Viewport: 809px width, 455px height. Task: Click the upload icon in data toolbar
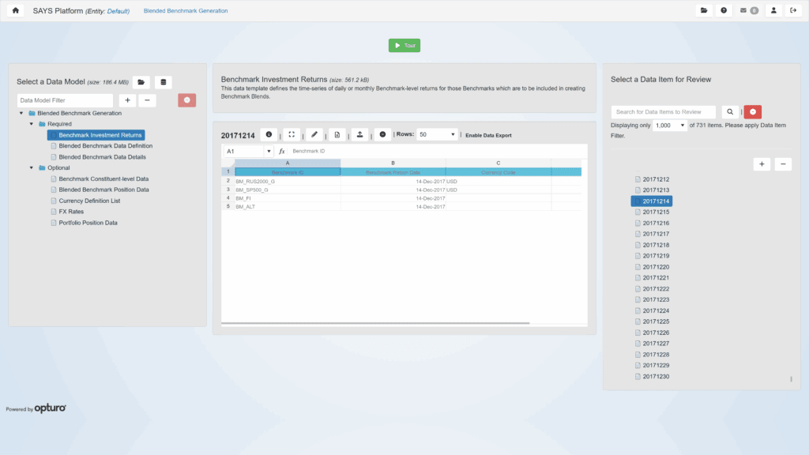pyautogui.click(x=359, y=135)
